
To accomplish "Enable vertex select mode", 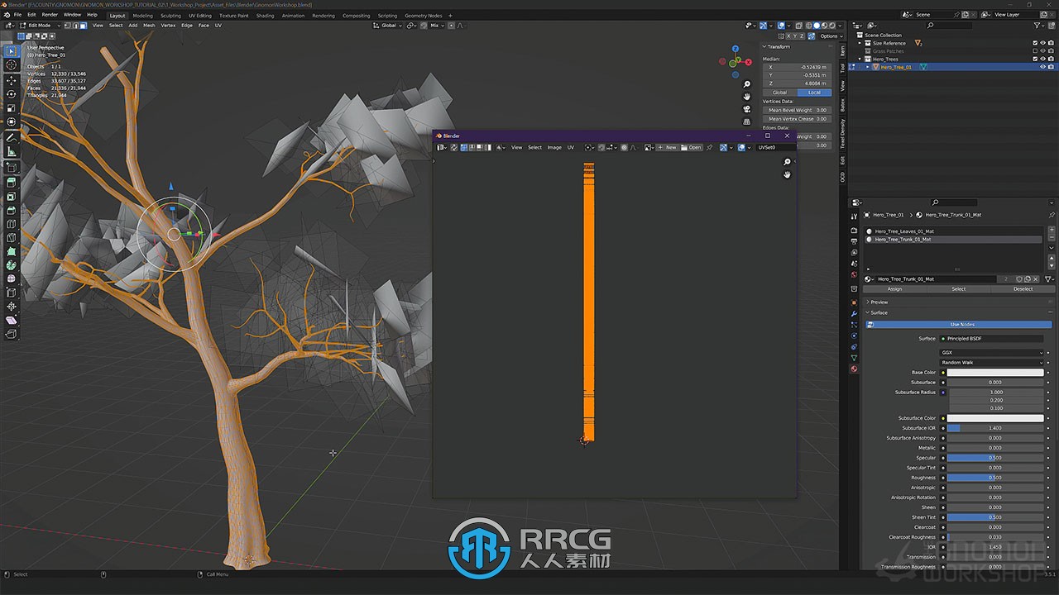I will pyautogui.click(x=68, y=26).
